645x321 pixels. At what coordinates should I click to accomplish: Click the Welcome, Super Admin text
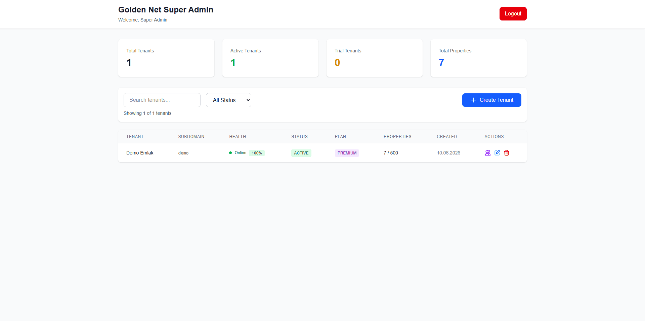coord(143,20)
